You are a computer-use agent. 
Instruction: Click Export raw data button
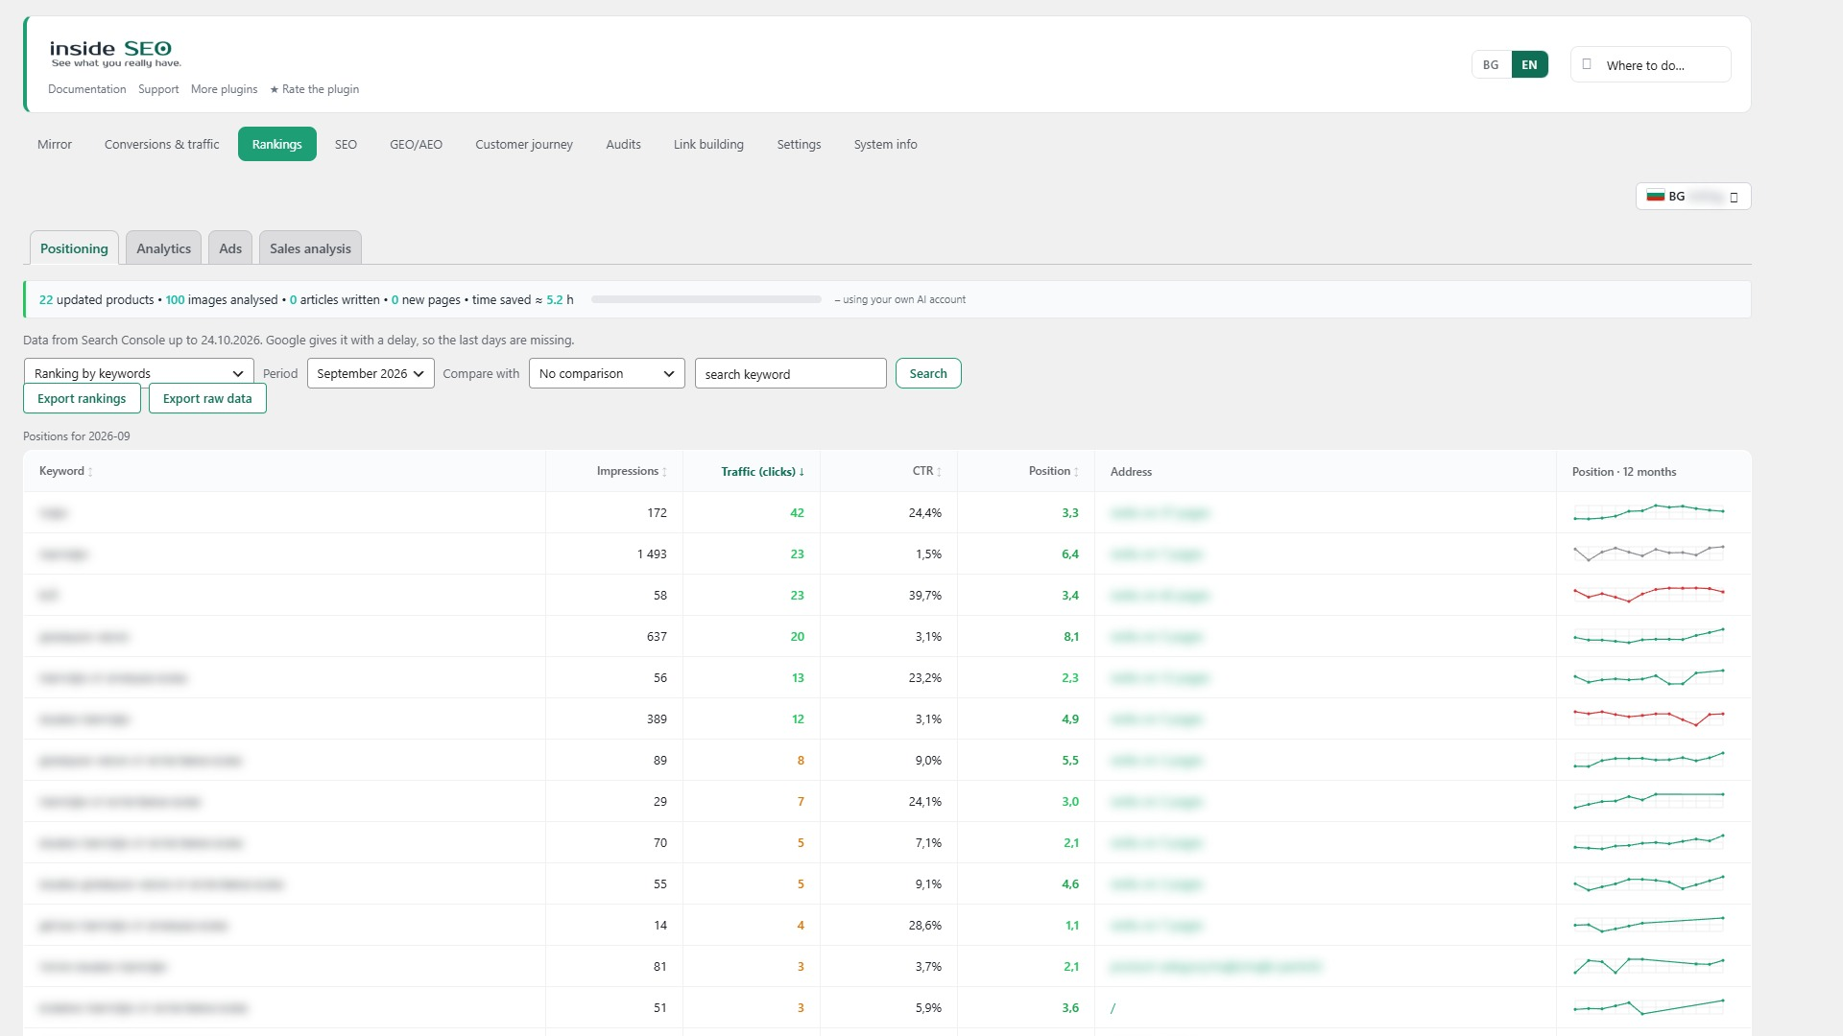click(207, 399)
